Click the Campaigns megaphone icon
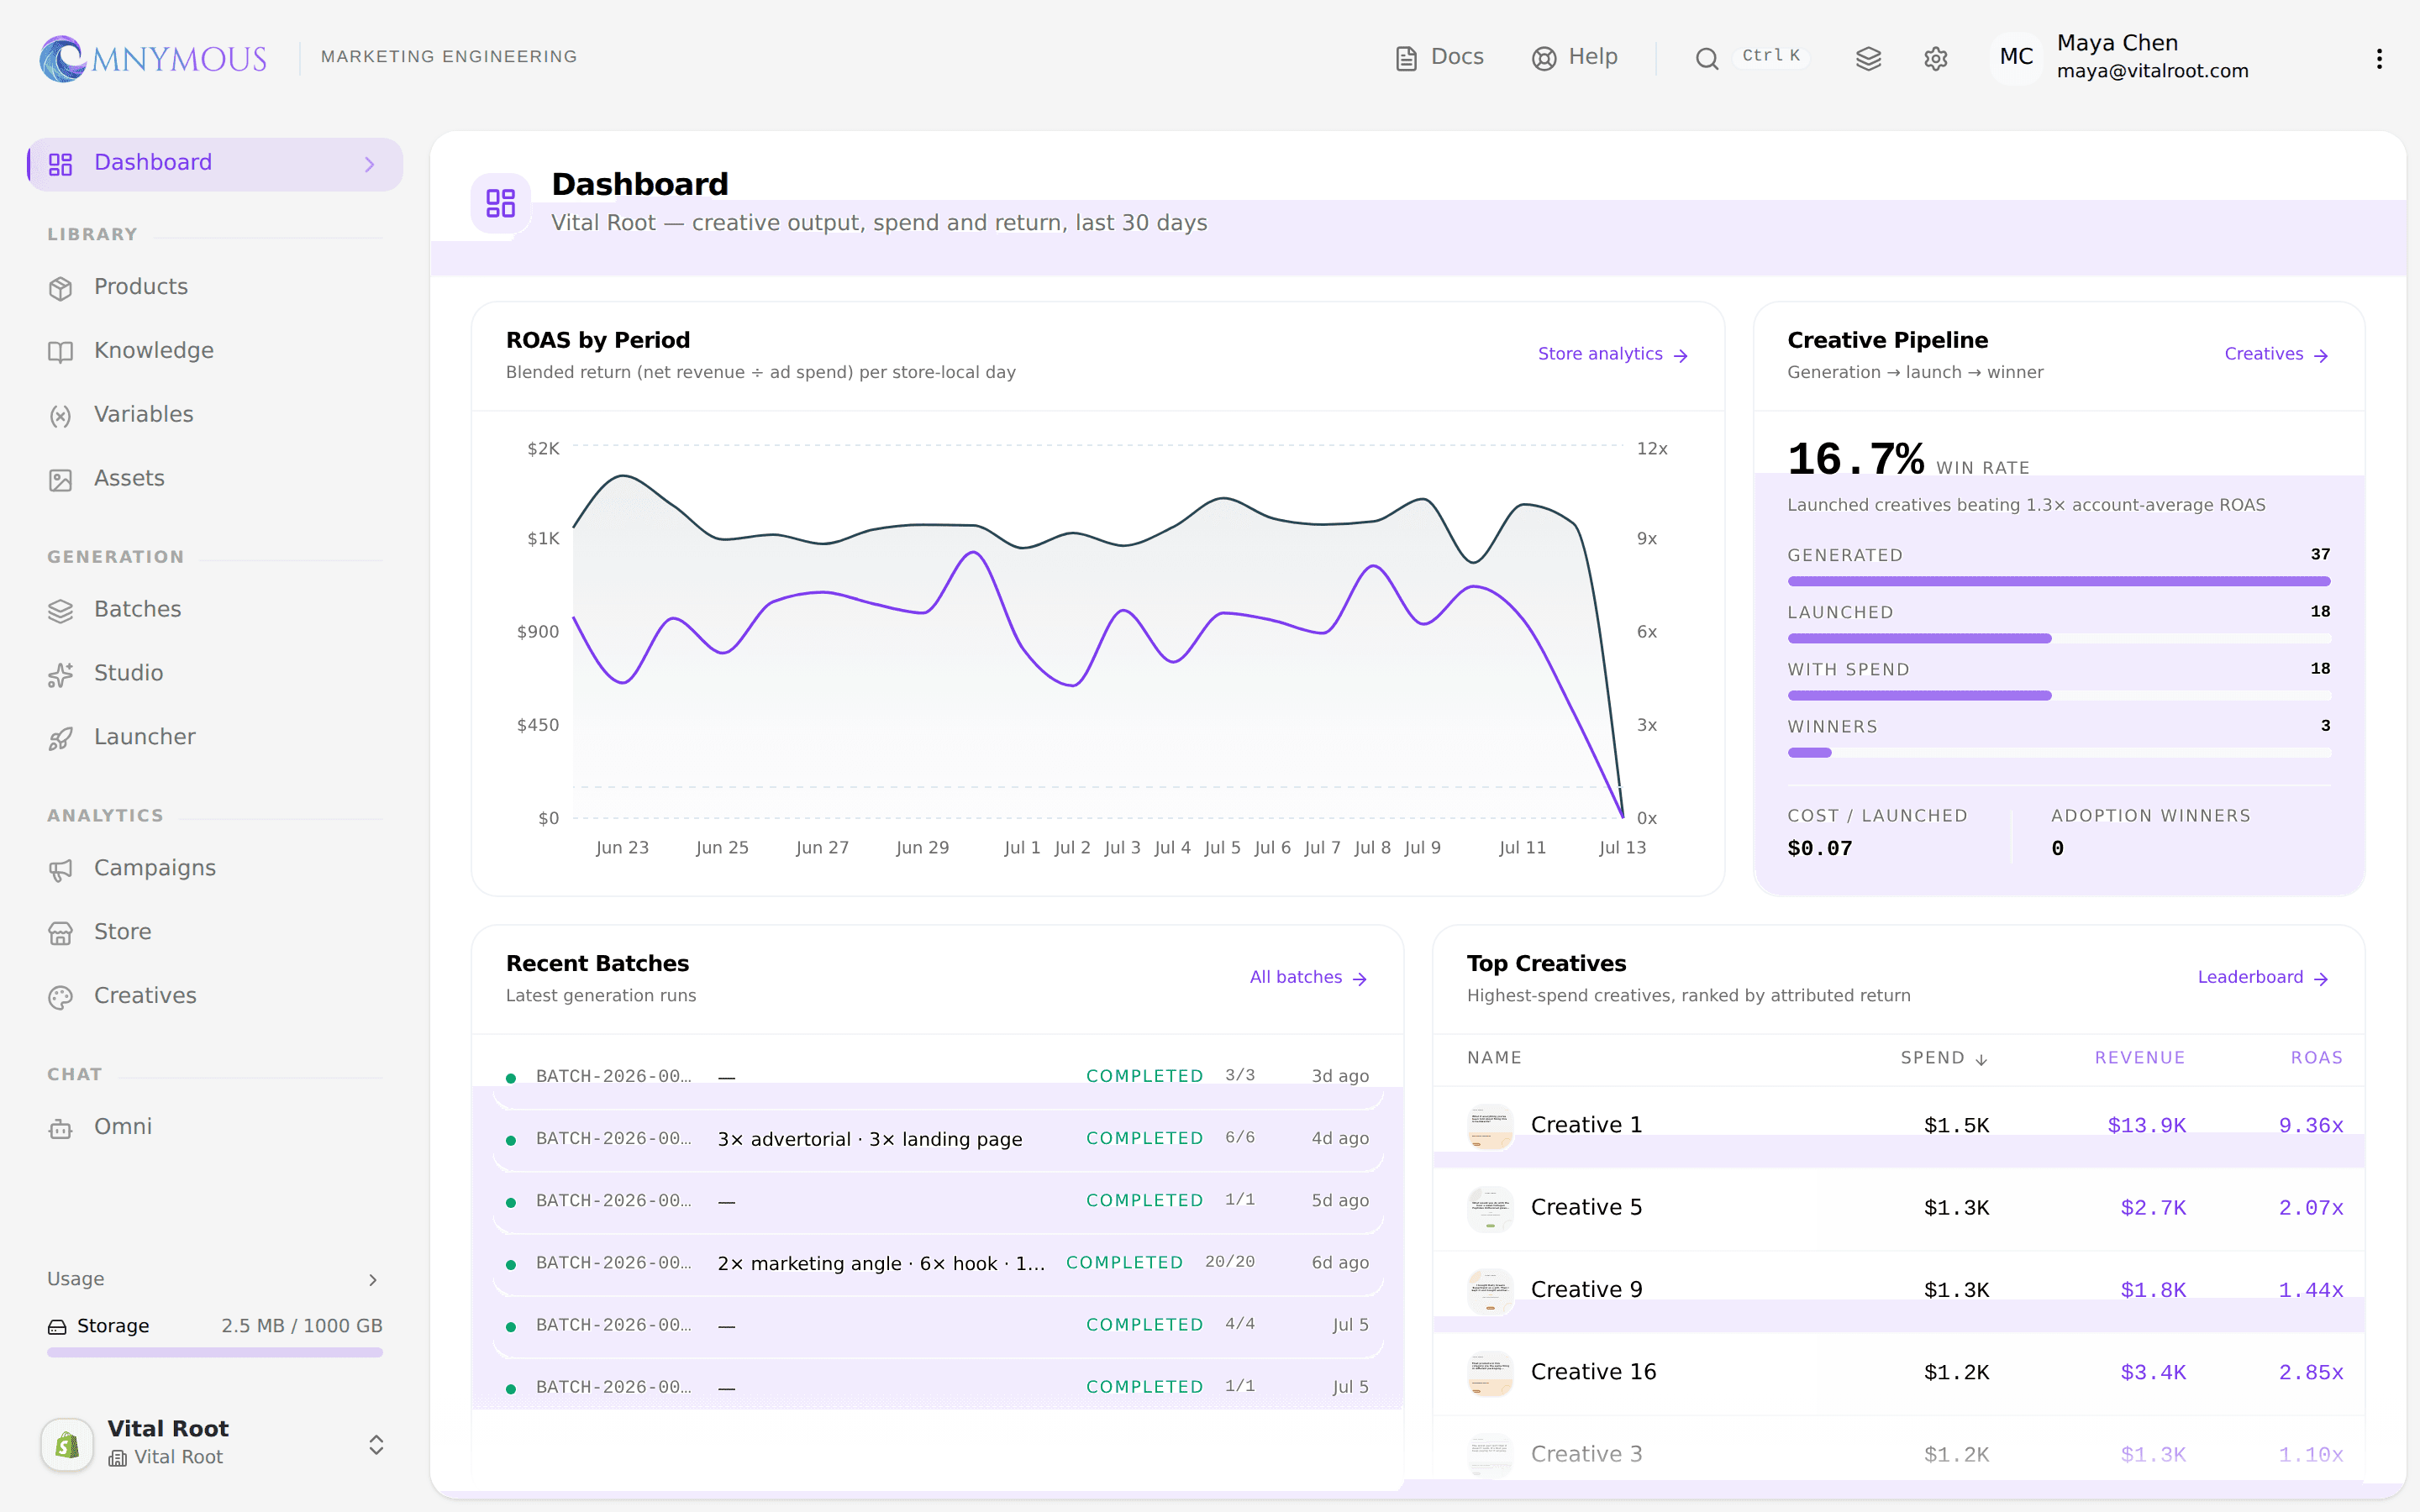Screen dimensions: 2420x1512 [x=61, y=870]
